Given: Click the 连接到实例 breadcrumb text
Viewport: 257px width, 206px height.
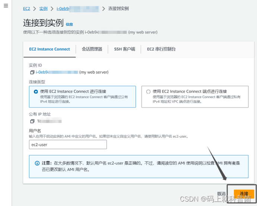Looking at the screenshot, I should 118,9.
